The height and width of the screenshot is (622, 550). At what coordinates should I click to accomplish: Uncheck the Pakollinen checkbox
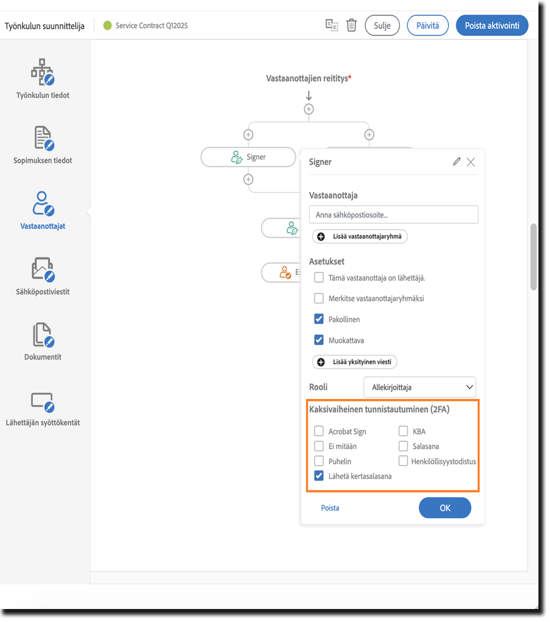319,319
